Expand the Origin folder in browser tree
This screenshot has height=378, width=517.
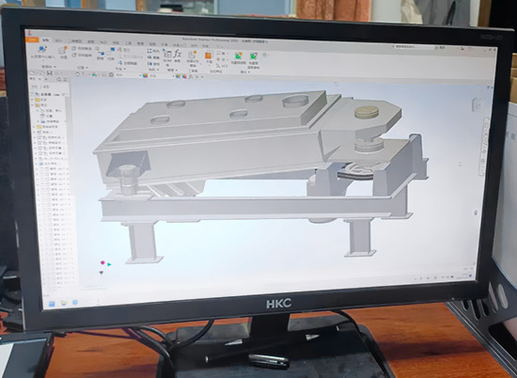34,127
